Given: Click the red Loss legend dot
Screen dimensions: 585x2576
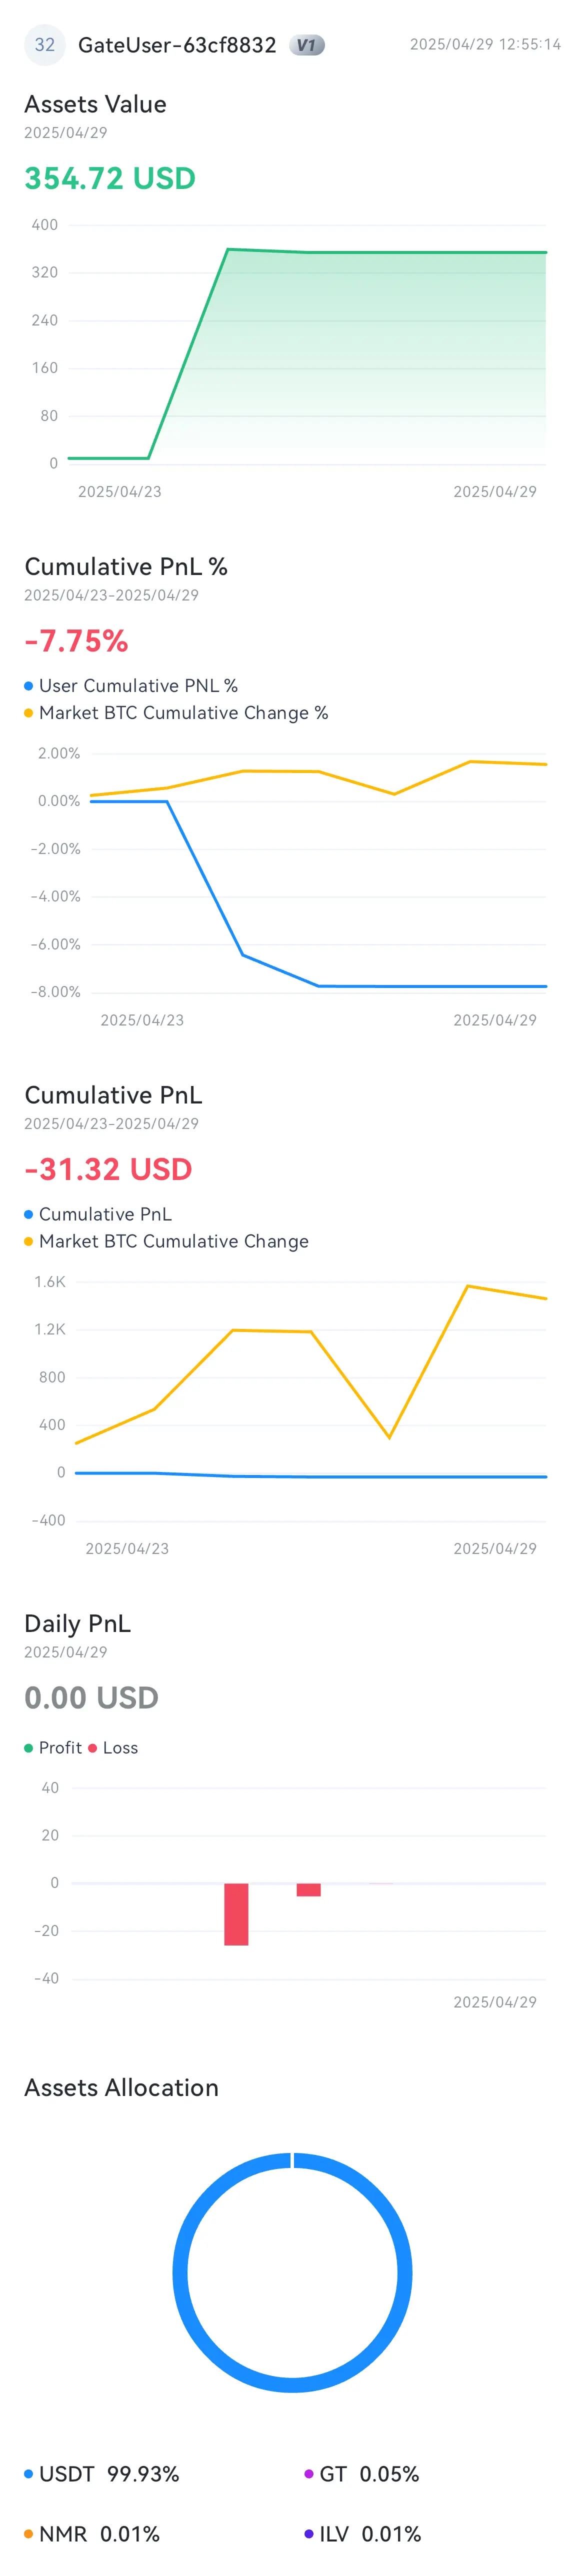Looking at the screenshot, I should click(93, 1748).
